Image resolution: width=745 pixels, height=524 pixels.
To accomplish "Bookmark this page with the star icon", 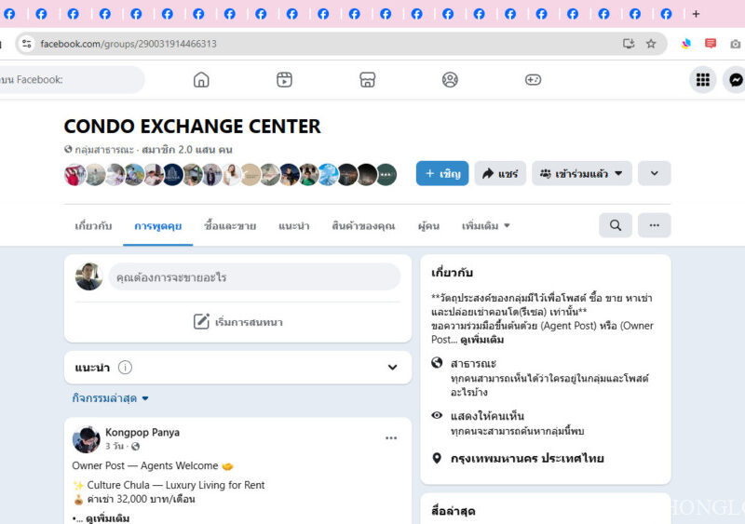I will (651, 44).
